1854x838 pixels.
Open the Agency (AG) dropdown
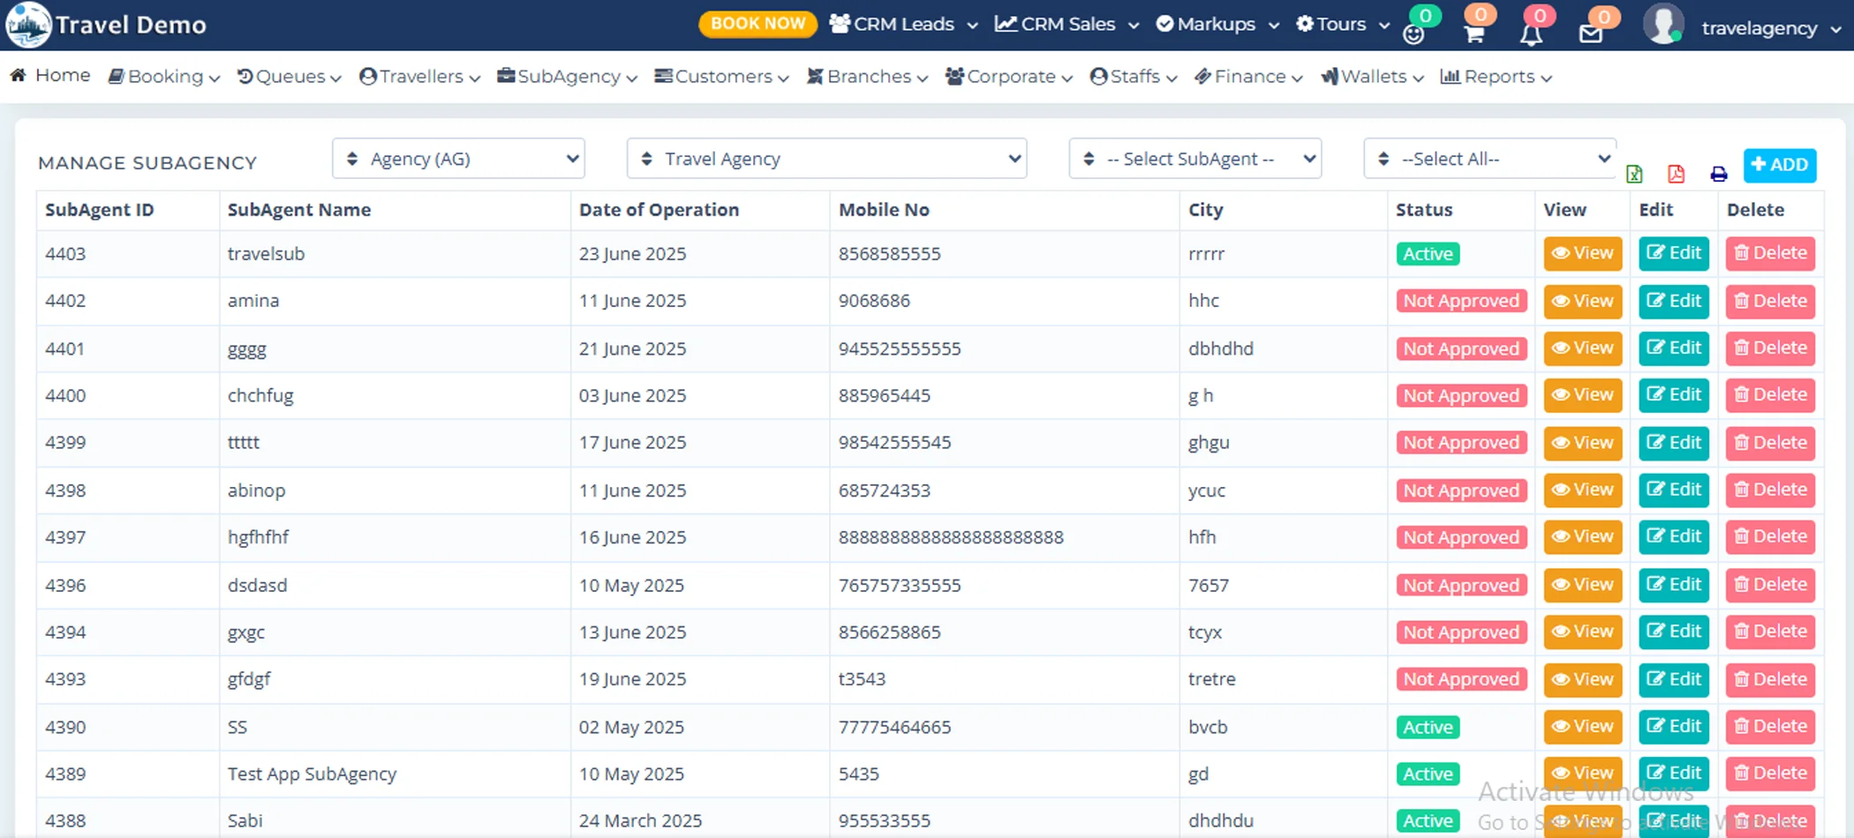(x=458, y=159)
